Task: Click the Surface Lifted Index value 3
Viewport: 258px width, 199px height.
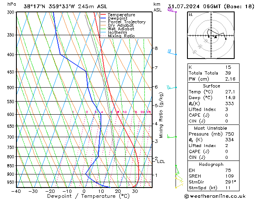Action: coord(226,109)
